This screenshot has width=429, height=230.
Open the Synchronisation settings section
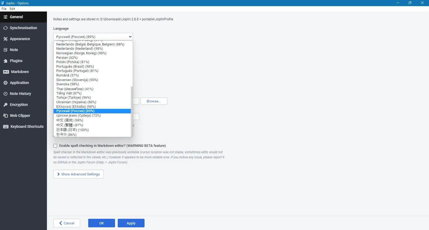click(23, 28)
